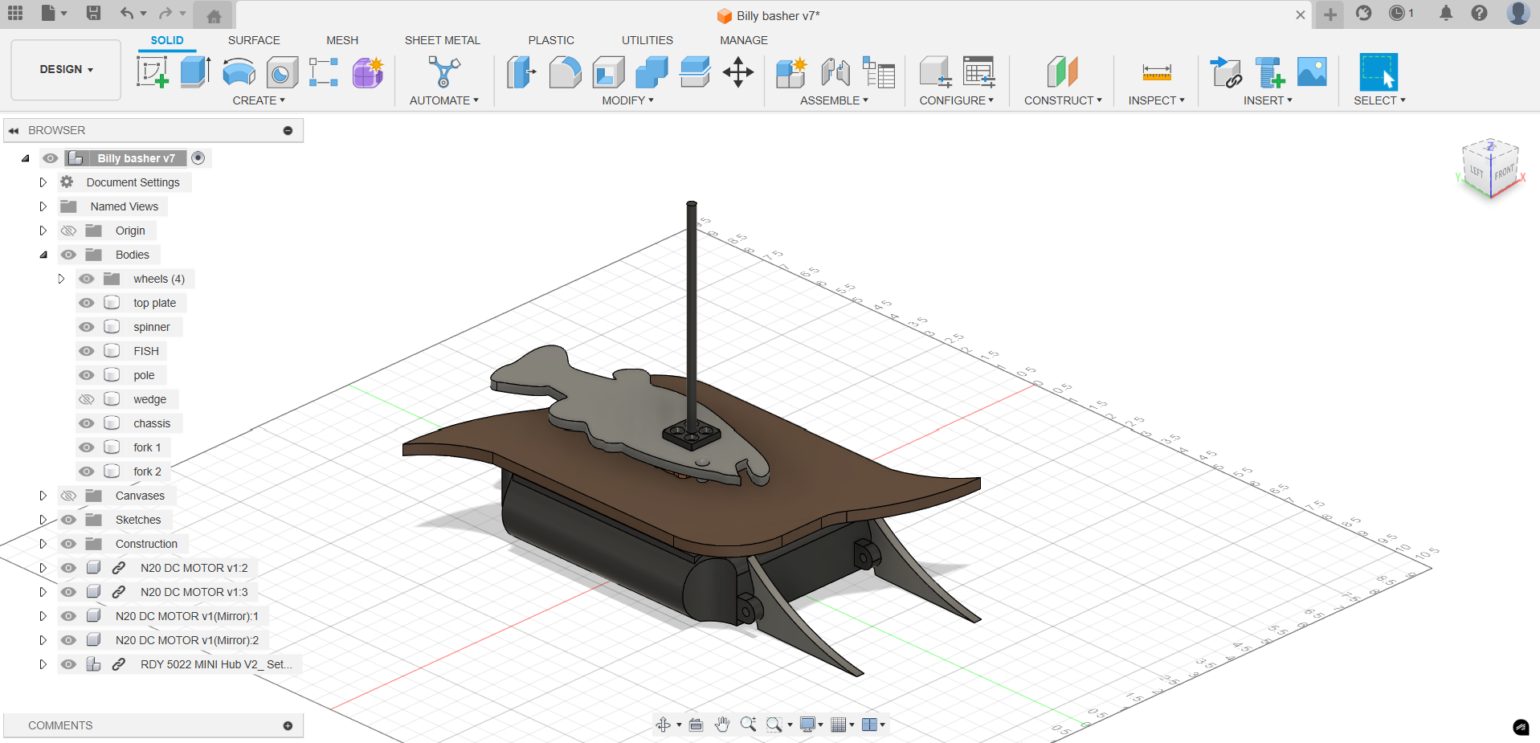Switch to the SHEET METAL tab
The height and width of the screenshot is (743, 1540).
(x=443, y=40)
